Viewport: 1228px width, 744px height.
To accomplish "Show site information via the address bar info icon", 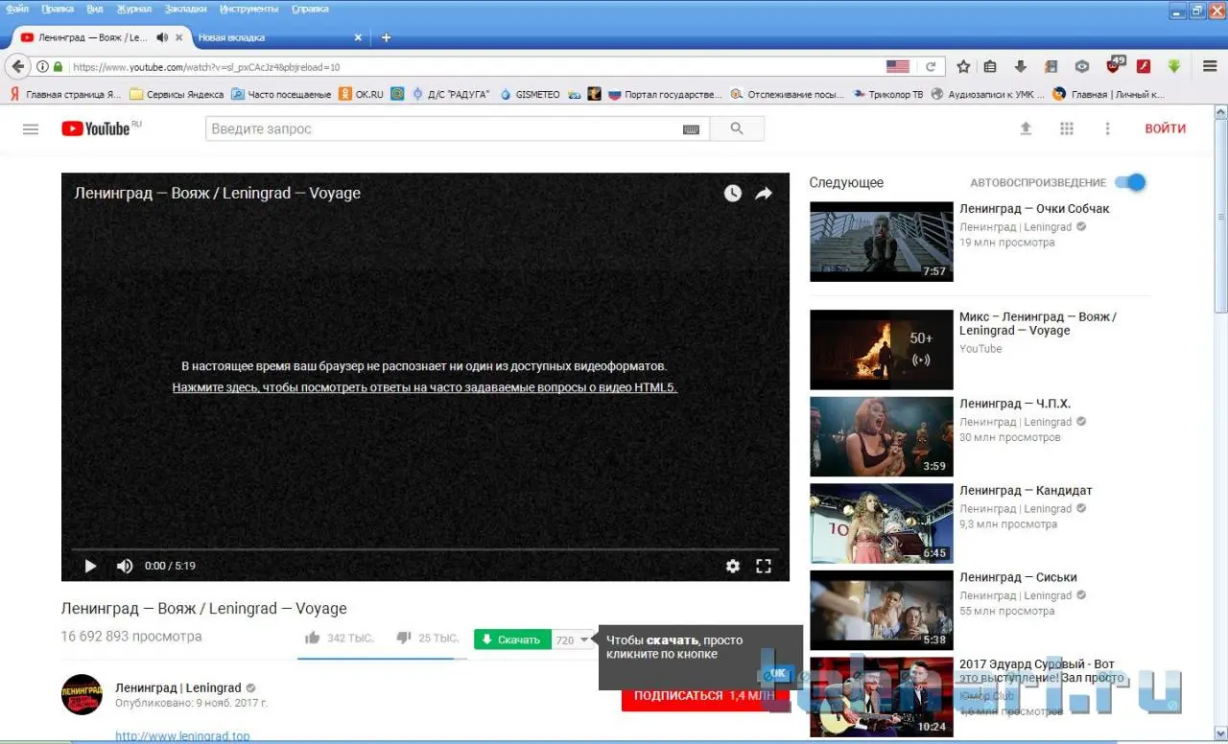I will pos(42,67).
